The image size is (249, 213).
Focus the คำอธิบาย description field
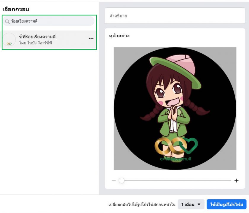coord(175,16)
